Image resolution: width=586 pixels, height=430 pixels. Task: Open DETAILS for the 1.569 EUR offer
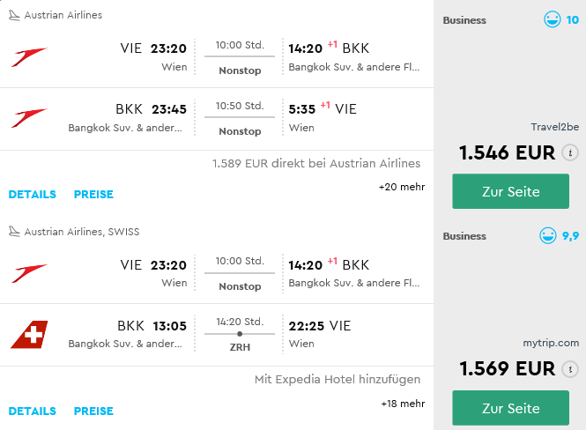(32, 411)
